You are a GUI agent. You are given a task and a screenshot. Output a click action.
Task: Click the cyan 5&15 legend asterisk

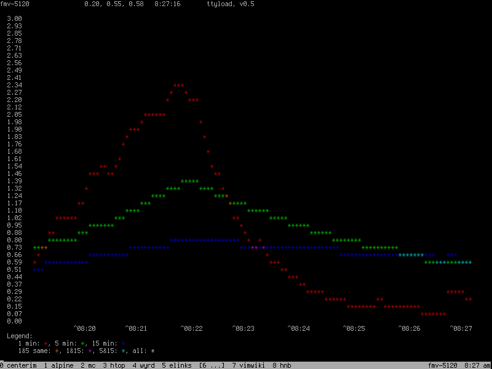(x=124, y=351)
